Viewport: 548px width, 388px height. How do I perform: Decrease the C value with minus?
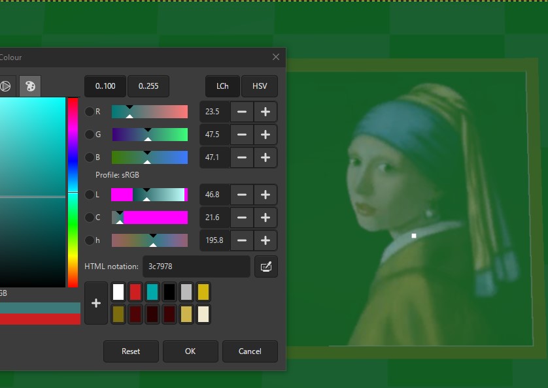click(x=242, y=218)
